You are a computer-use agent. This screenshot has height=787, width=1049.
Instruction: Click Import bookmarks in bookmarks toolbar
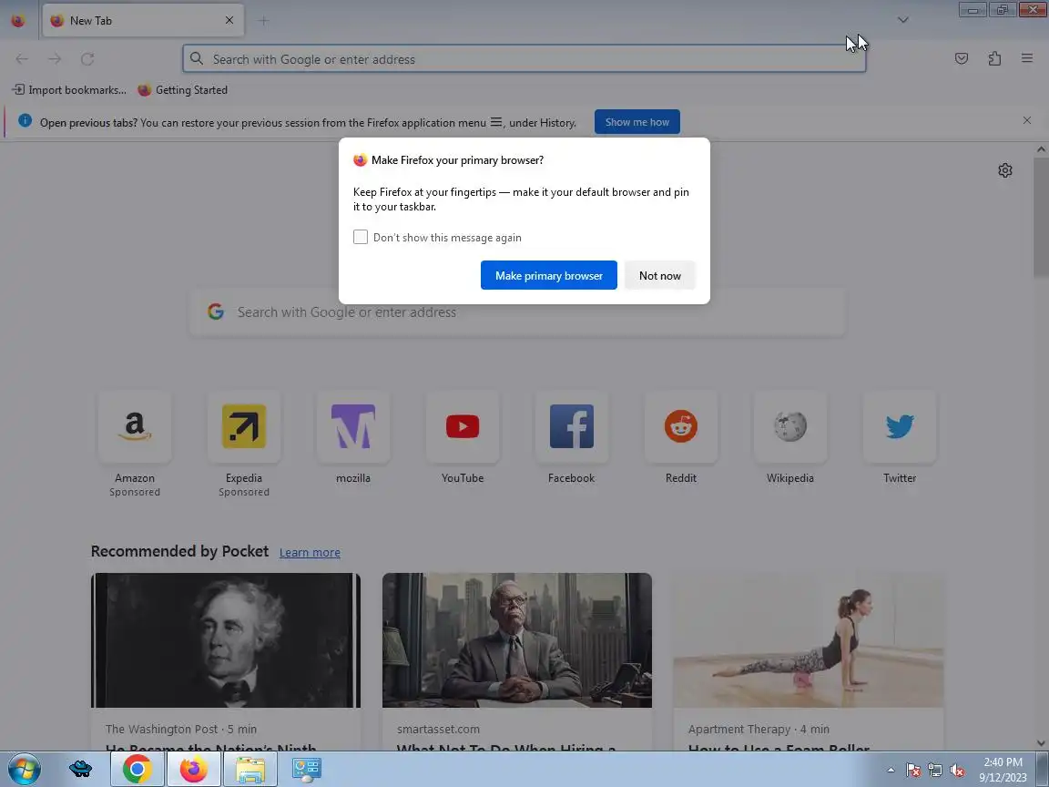coord(69,89)
